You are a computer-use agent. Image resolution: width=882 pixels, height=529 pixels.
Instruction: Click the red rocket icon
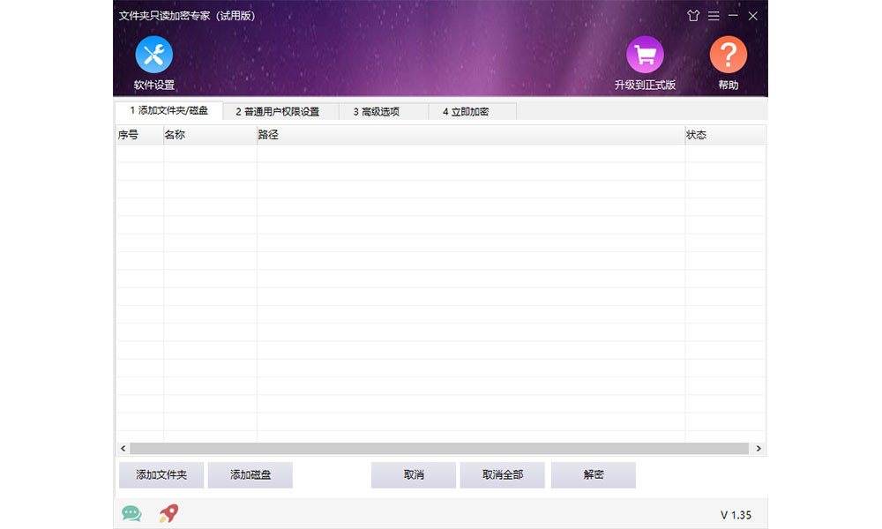pyautogui.click(x=168, y=513)
